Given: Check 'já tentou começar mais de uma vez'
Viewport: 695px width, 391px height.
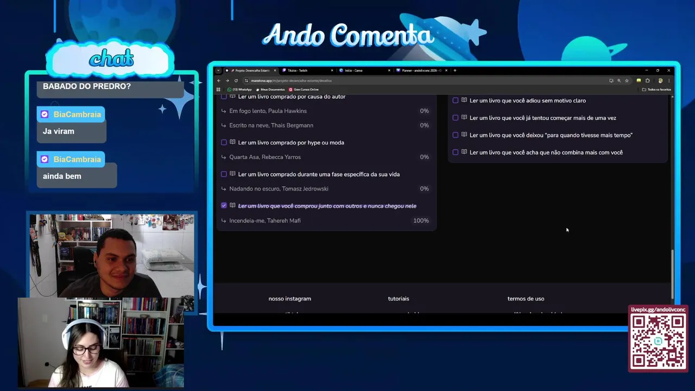Looking at the screenshot, I should point(456,118).
